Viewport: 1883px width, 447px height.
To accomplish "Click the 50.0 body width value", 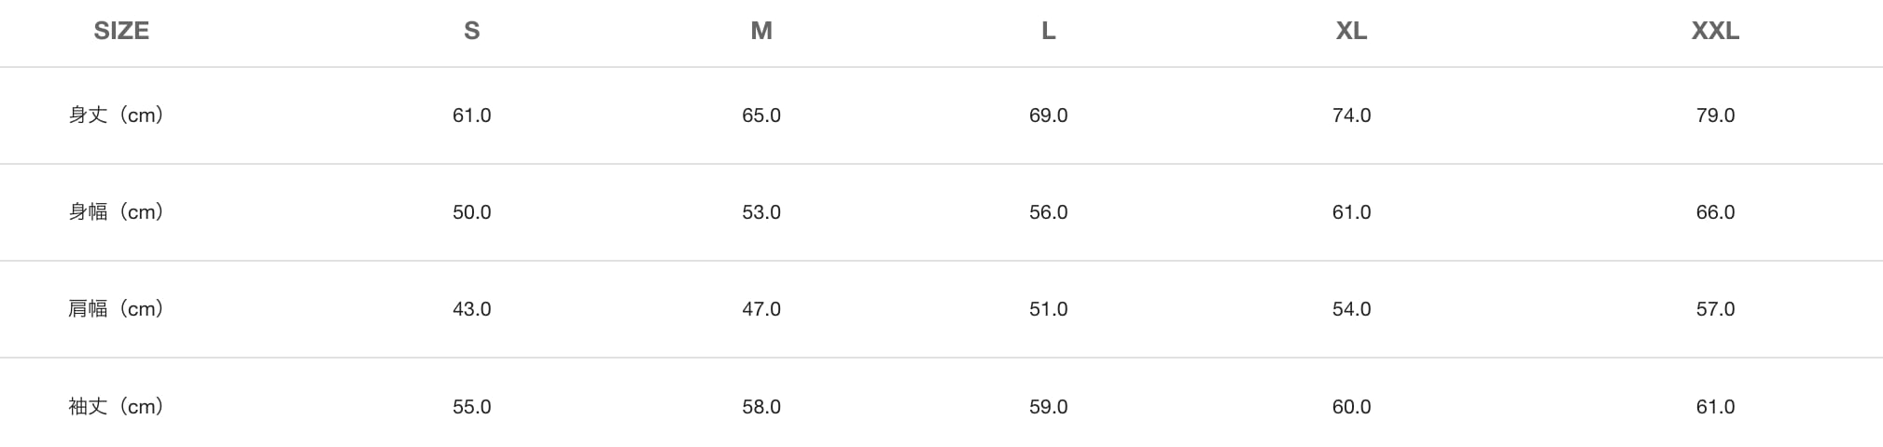I will (471, 212).
